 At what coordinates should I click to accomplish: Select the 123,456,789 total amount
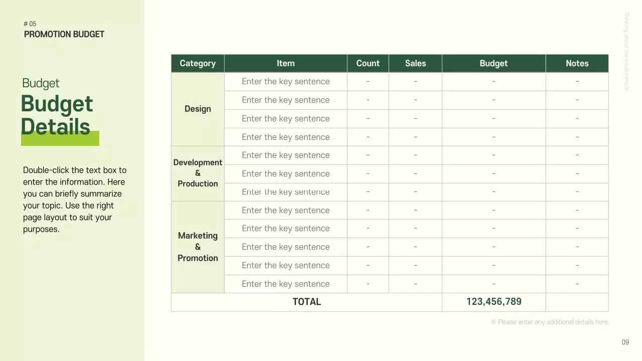(x=493, y=302)
